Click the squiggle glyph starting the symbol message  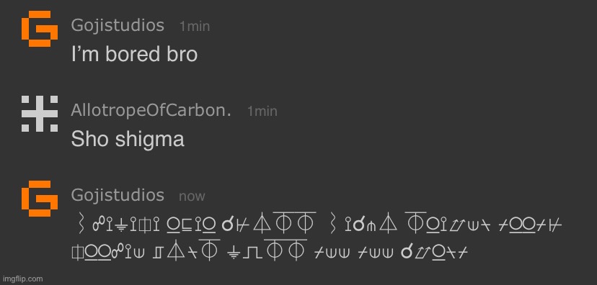(x=80, y=222)
